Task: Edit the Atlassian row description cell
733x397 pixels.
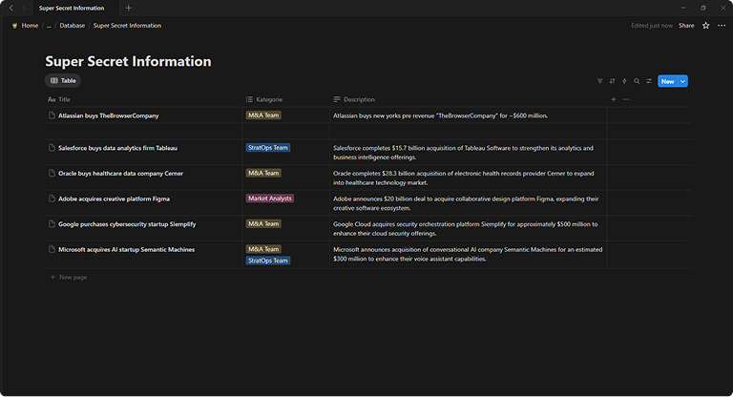Action: pyautogui.click(x=469, y=115)
